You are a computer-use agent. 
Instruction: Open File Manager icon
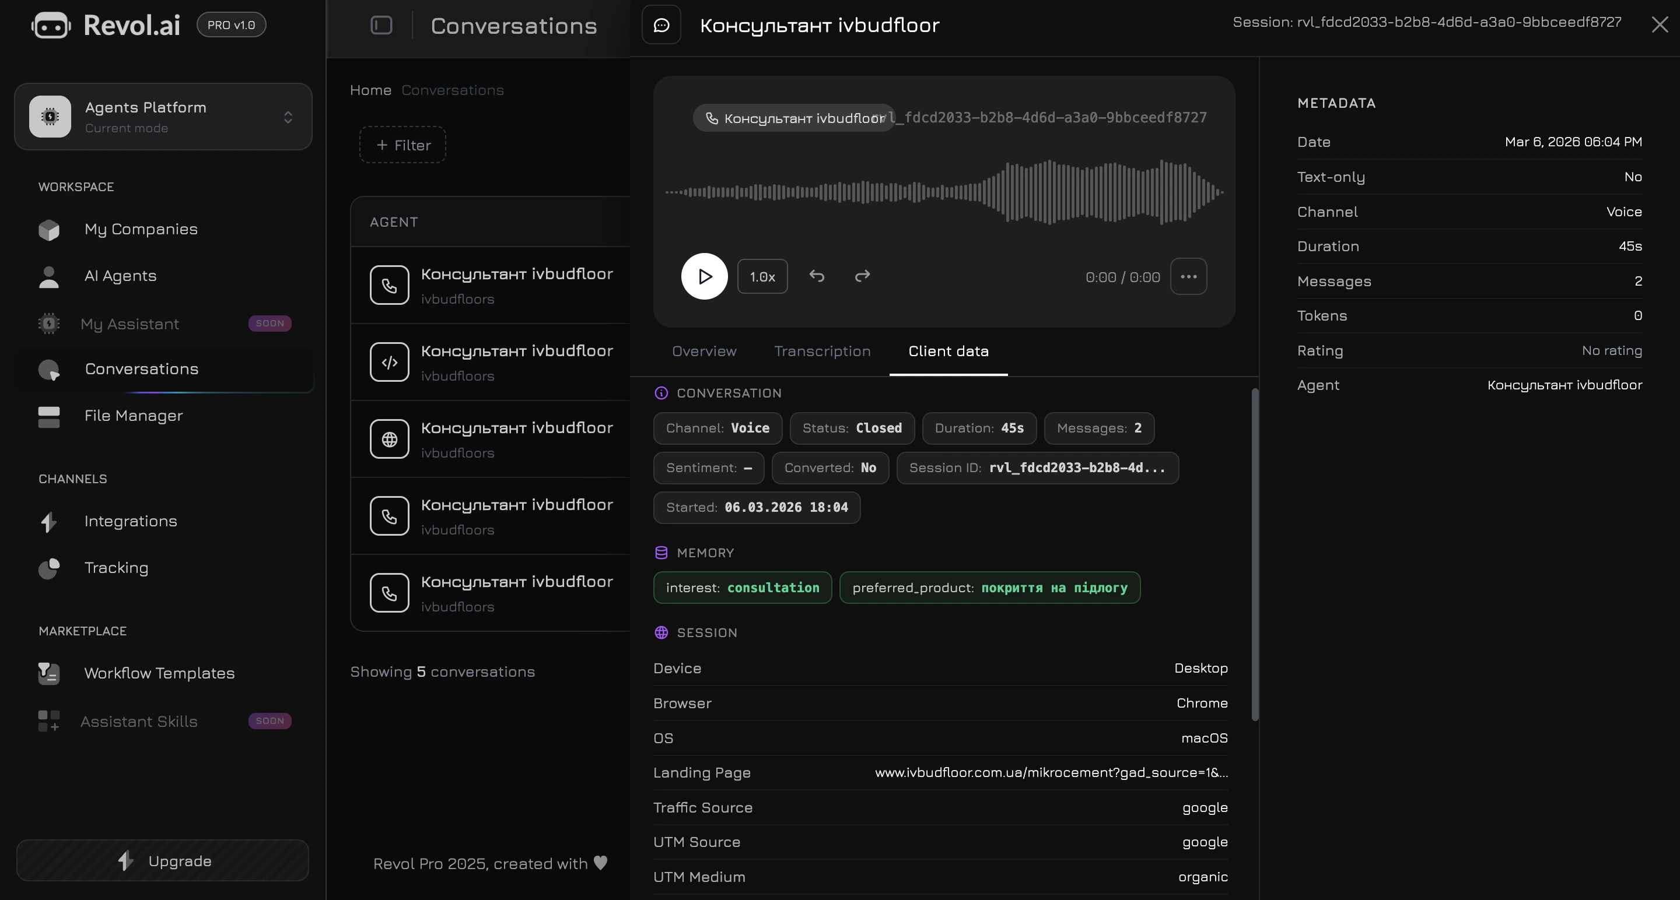[49, 416]
